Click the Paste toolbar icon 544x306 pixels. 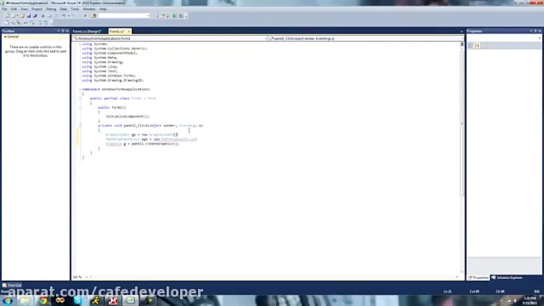56,16
